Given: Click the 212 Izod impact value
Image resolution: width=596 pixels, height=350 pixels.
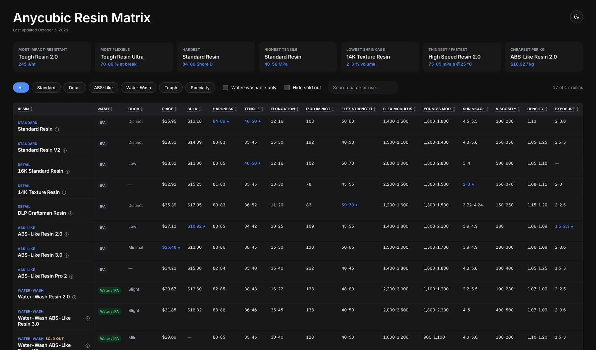Looking at the screenshot, I should 310,268.
